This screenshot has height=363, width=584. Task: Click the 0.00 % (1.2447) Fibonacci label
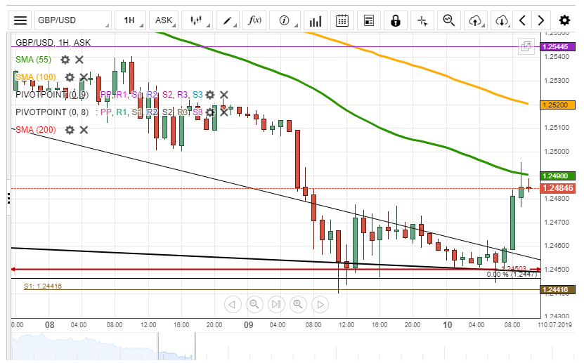(x=512, y=275)
